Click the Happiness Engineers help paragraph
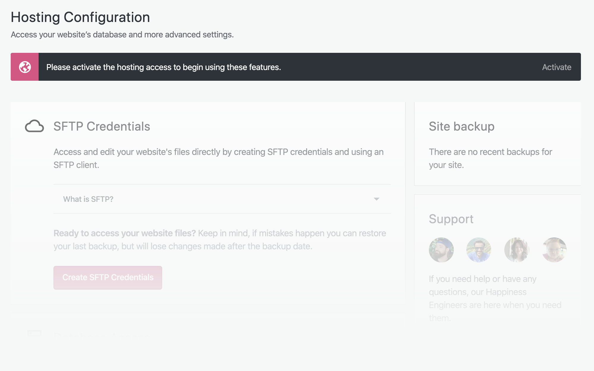Image resolution: width=594 pixels, height=371 pixels. point(495,298)
